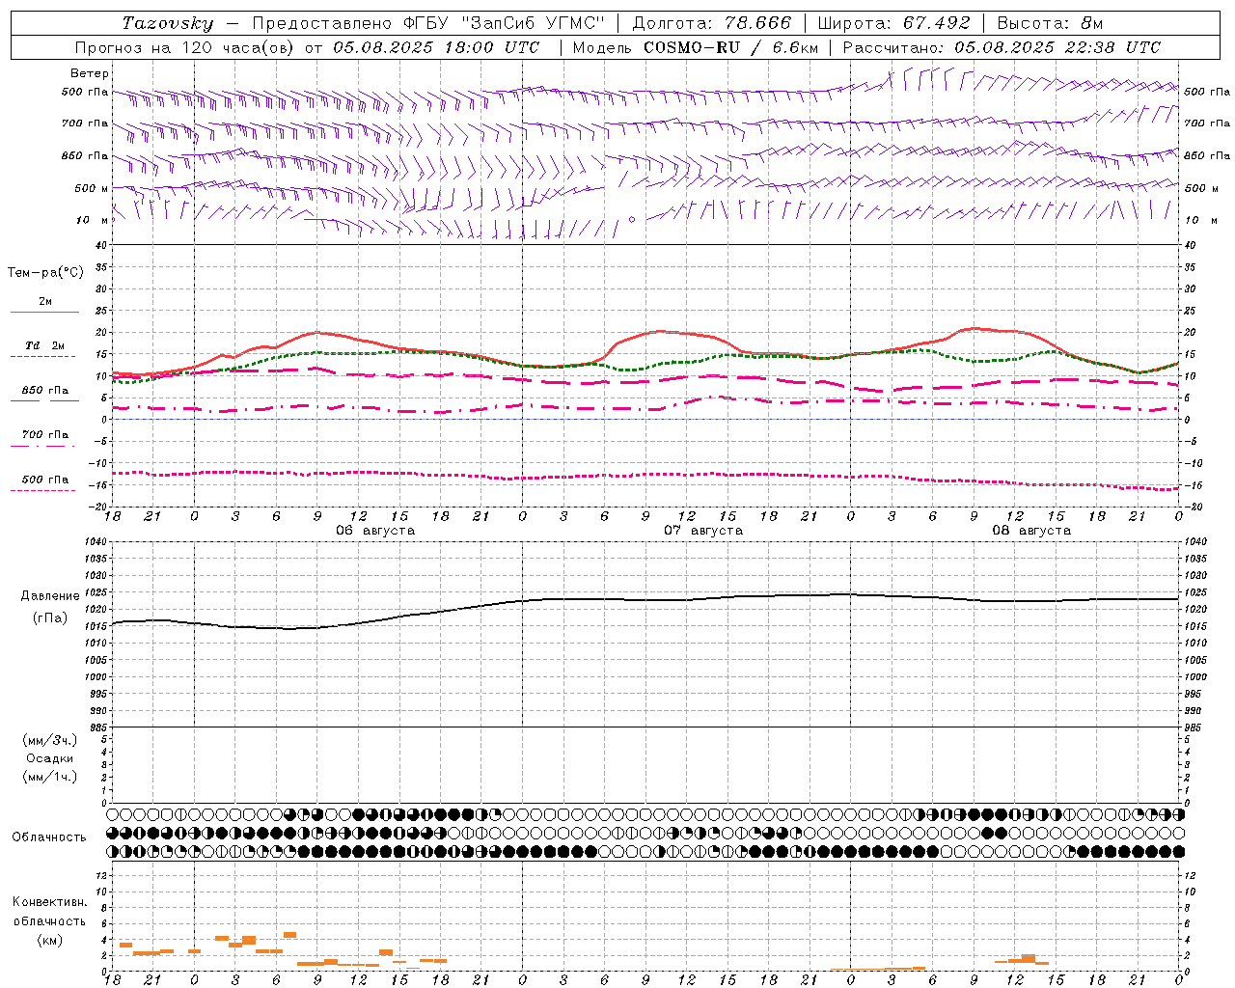Click the "10 м" wind level label on left
This screenshot has height=988, width=1235.
94,220
